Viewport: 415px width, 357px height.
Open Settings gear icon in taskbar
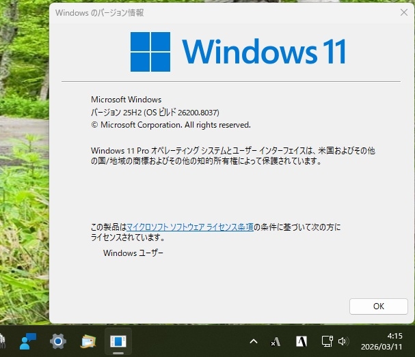(x=58, y=341)
